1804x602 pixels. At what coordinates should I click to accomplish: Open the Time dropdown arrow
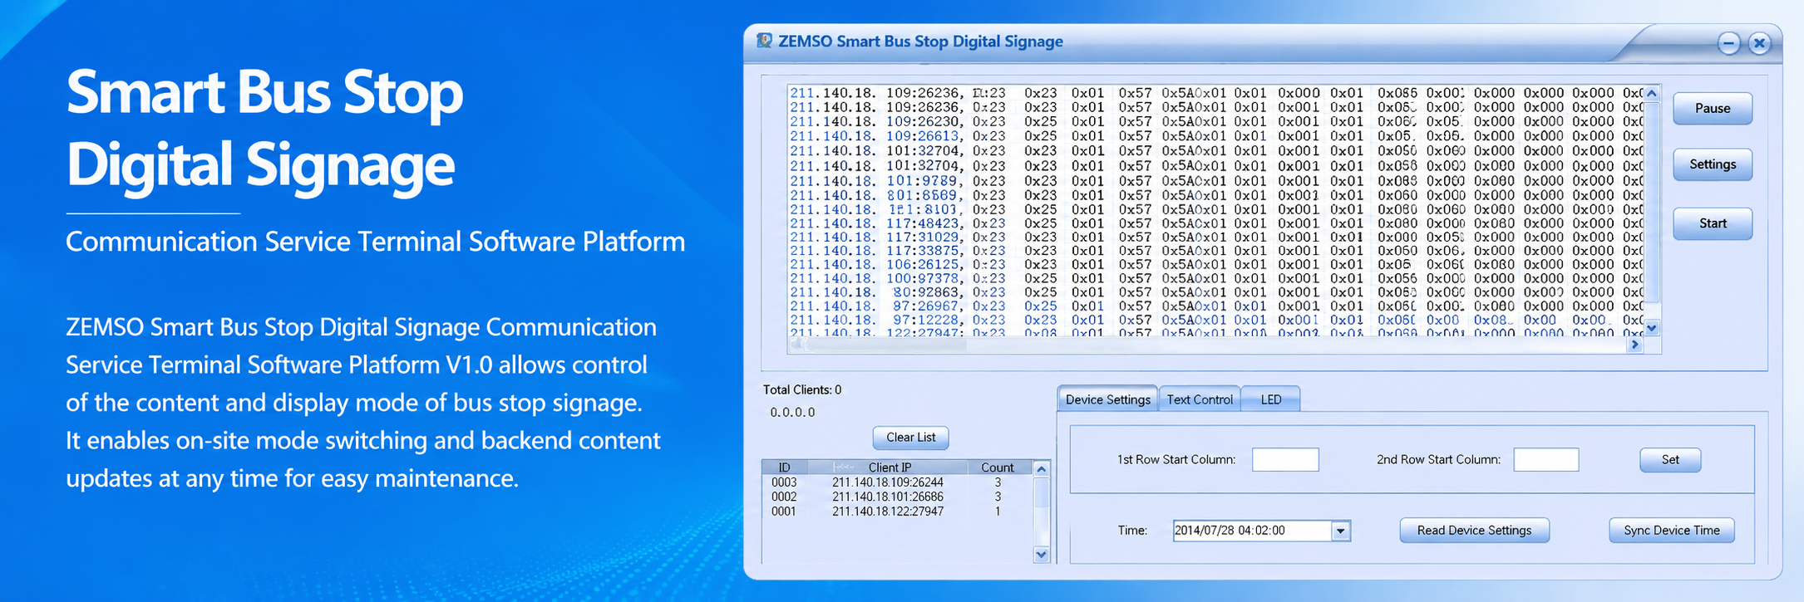click(x=1340, y=531)
